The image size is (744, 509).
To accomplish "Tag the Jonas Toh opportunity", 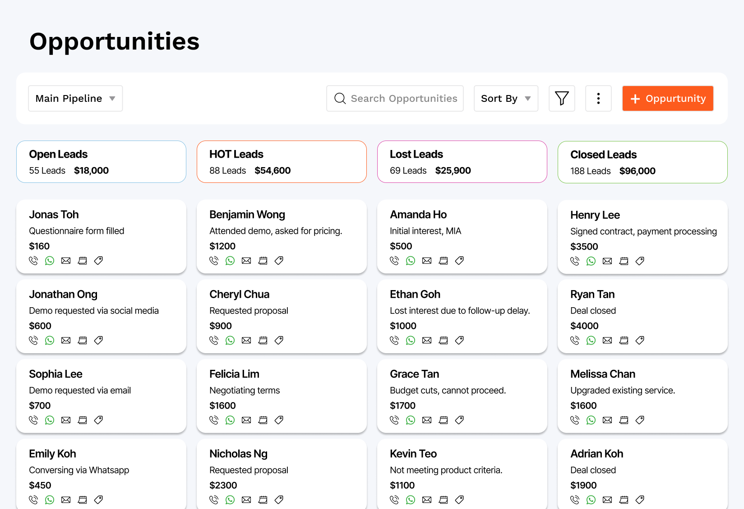I will (98, 260).
